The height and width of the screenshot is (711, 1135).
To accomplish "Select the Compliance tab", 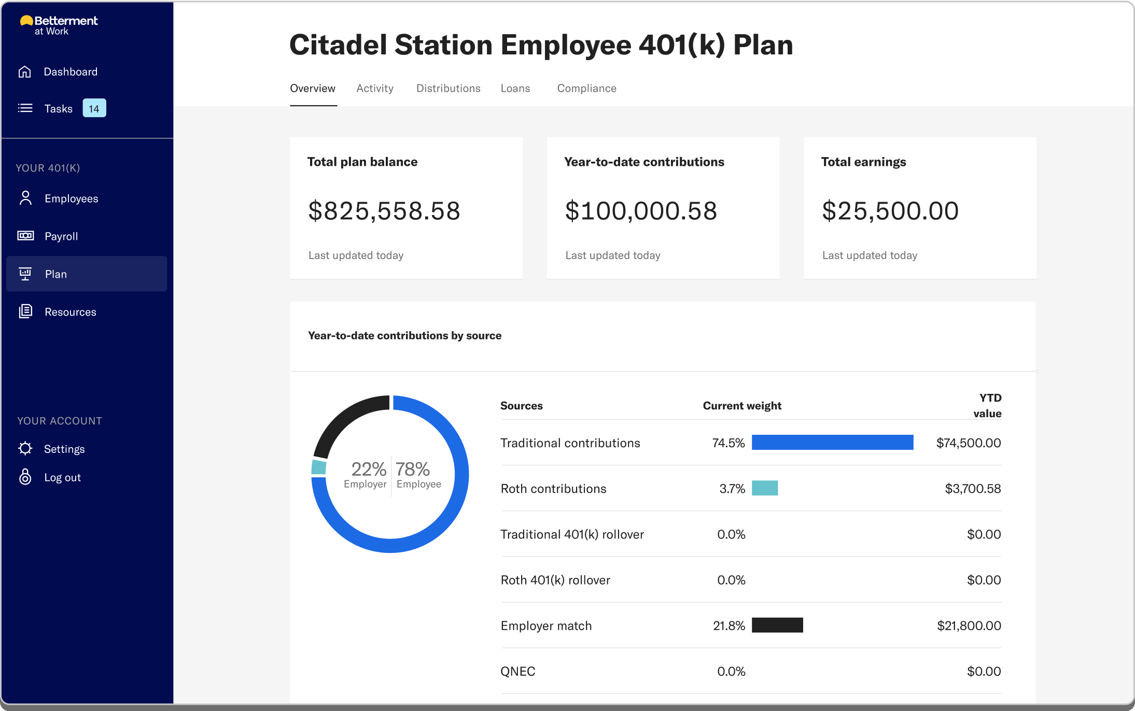I will (x=586, y=88).
